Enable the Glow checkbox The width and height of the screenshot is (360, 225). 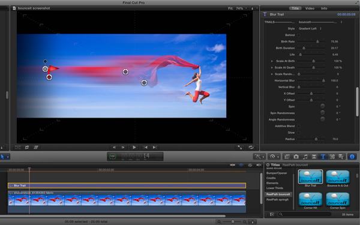click(299, 133)
